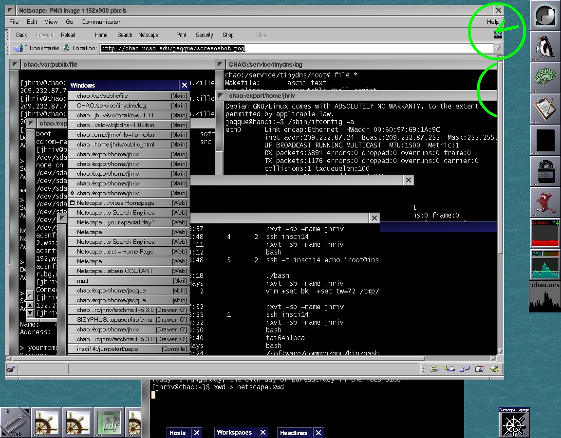Open the green brain dock icon
The height and width of the screenshot is (438, 561).
point(545,77)
